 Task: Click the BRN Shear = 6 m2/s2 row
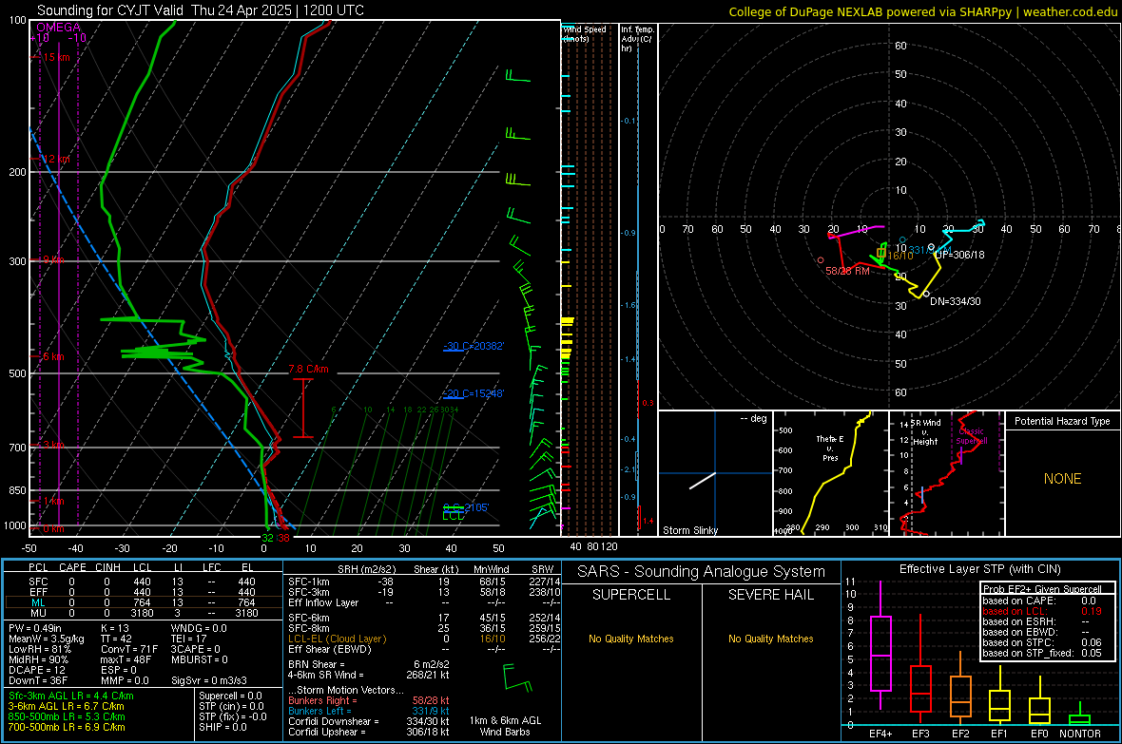369,664
